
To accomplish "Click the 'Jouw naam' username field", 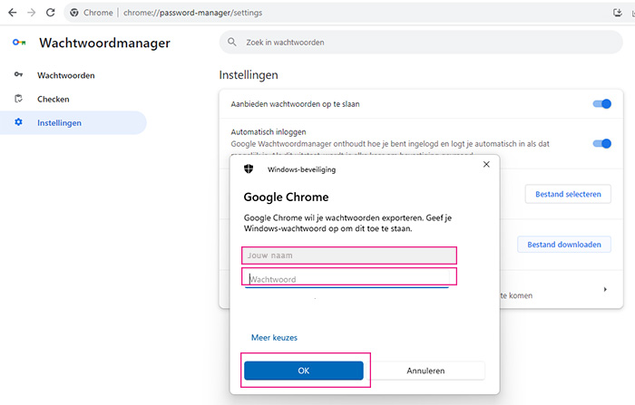I will (349, 256).
